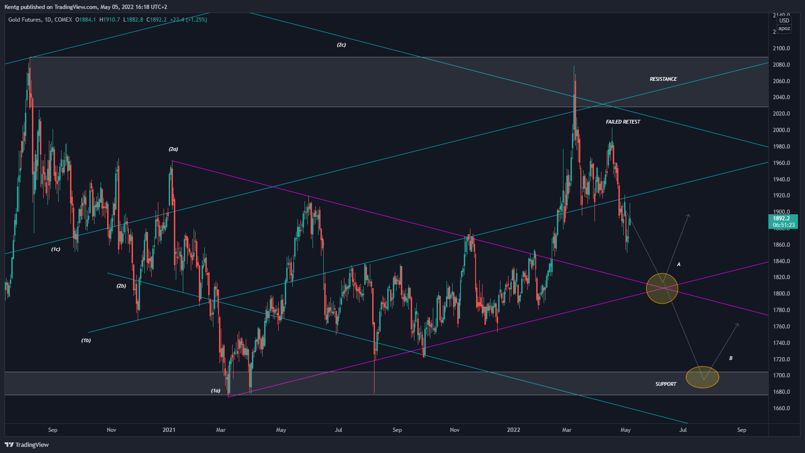Click scenario label 'B' near lower ellipse
Viewport: 805px width, 453px height.
click(731, 358)
